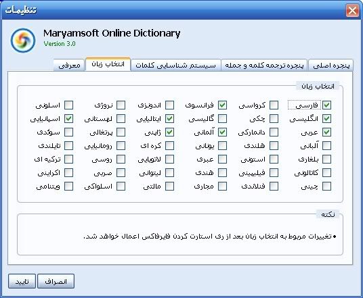Tick the گالیسی (Galician) checkbox

pyautogui.click(x=222, y=119)
